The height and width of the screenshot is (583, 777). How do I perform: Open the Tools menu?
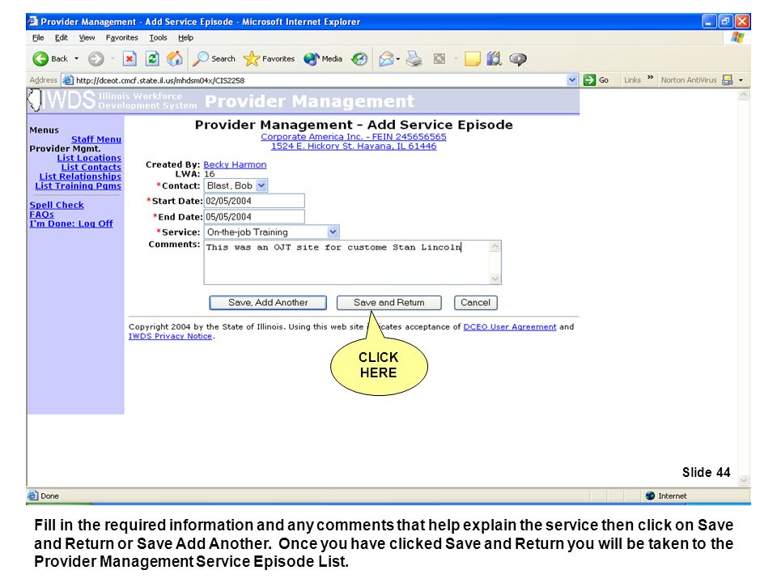coord(158,38)
